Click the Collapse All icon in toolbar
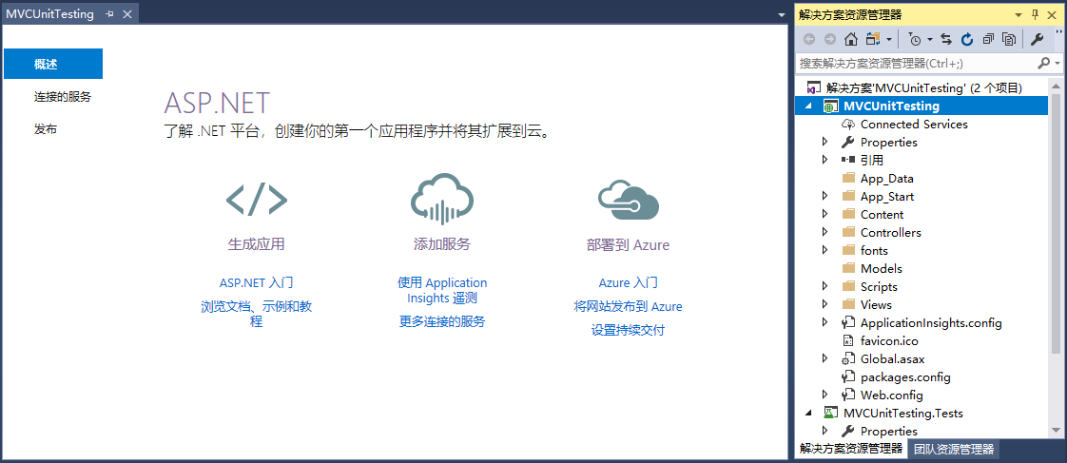The height and width of the screenshot is (463, 1067). (988, 39)
